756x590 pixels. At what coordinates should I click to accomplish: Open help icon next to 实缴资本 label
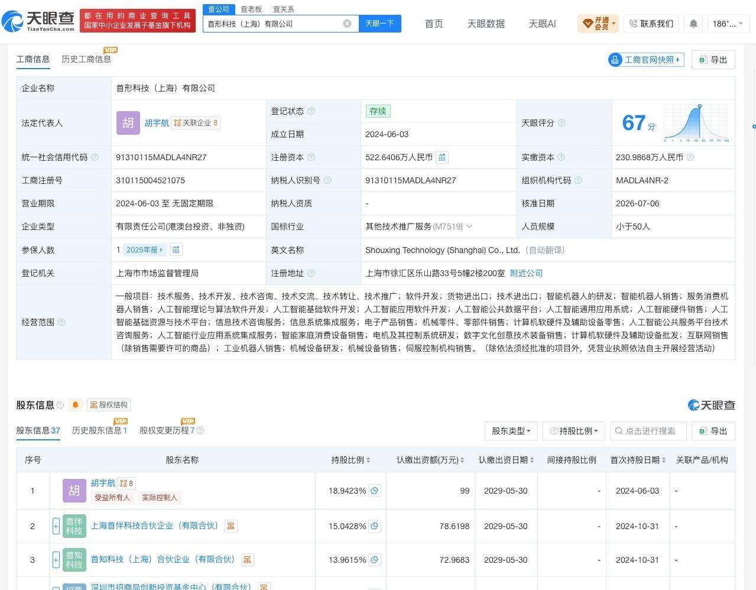click(x=561, y=157)
